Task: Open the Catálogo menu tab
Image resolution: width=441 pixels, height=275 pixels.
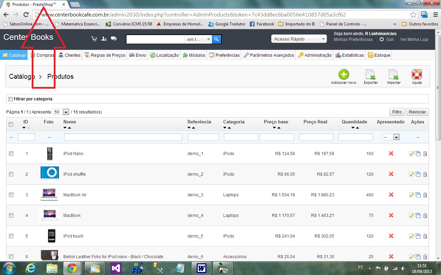Action: coord(14,55)
